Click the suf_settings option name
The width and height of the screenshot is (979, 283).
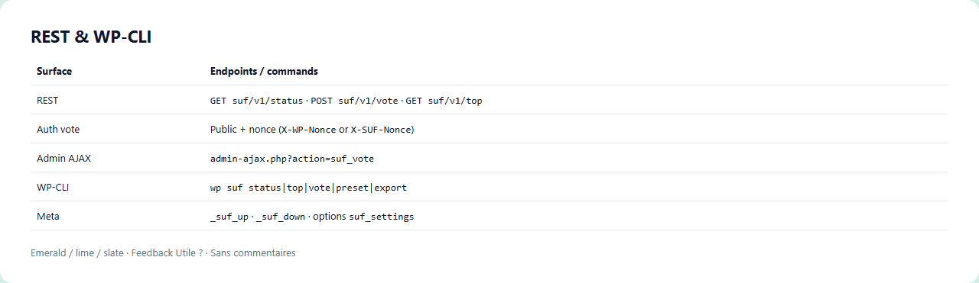coord(382,217)
